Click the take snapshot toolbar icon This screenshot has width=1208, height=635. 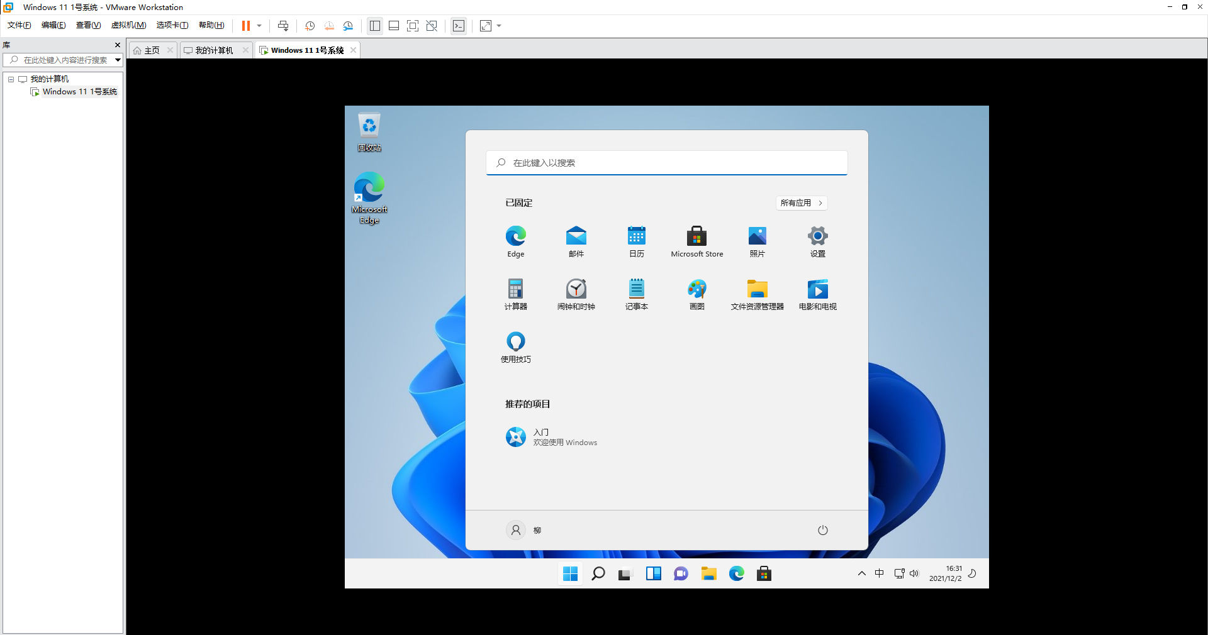coord(310,26)
